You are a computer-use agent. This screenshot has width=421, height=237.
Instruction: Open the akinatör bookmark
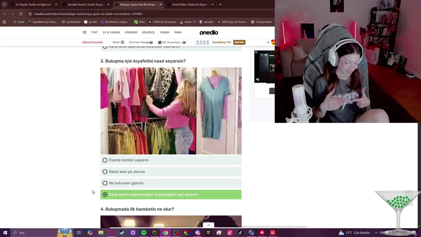(206, 22)
